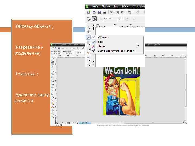This screenshot has height=146, width=195.
Task: Select the Pick tool in the lower window toolbox
Action: click(x=53, y=58)
